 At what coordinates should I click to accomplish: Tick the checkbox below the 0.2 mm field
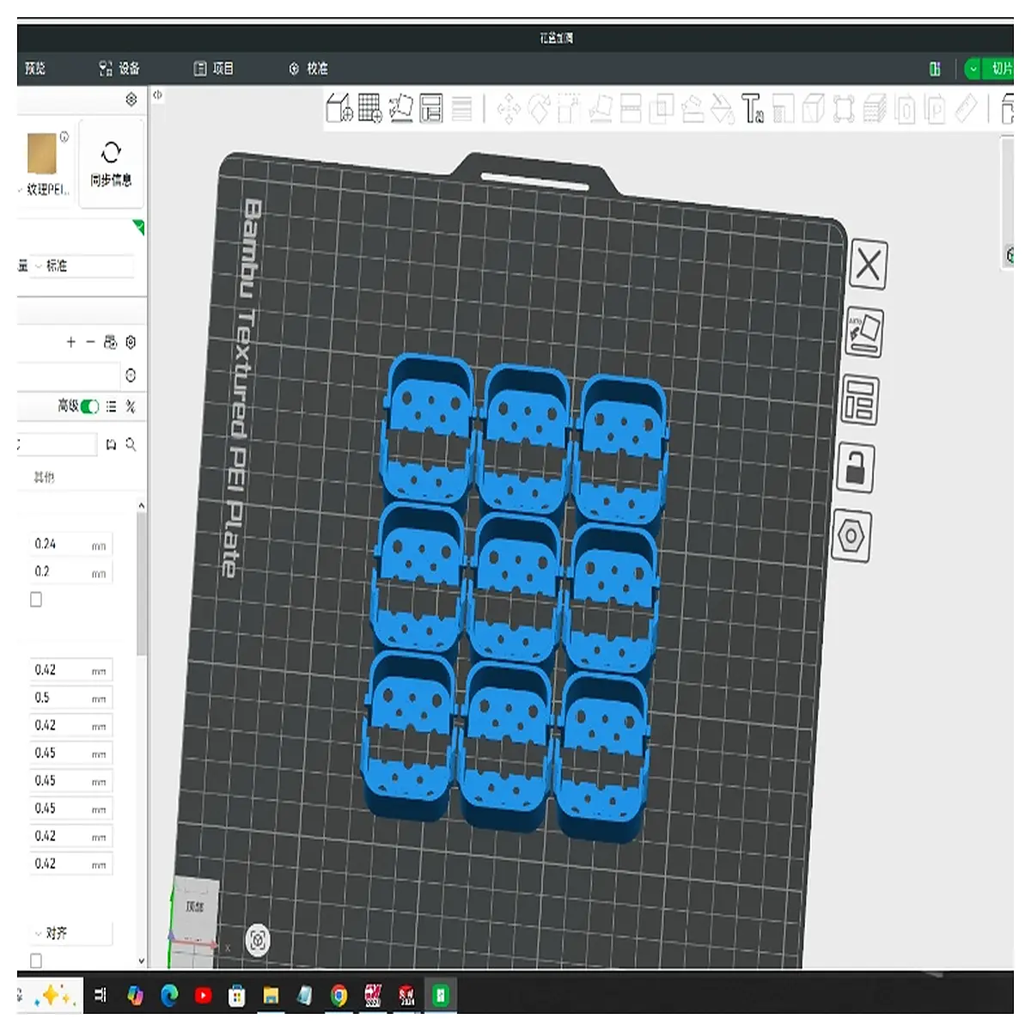click(36, 599)
